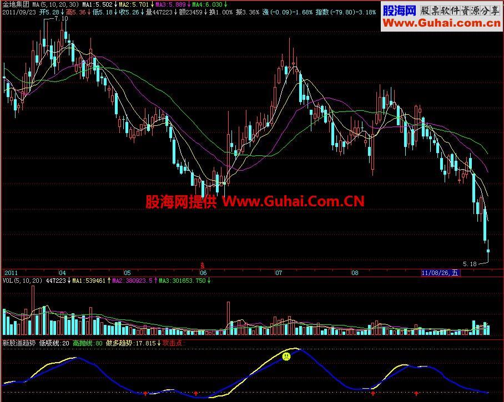The image size is (504, 402).
Task: Open the MA(5,10,20,30) indicator parameters
Action: pos(56,4)
